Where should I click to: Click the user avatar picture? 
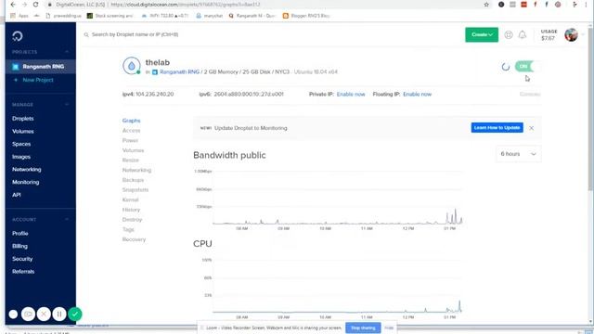571,35
